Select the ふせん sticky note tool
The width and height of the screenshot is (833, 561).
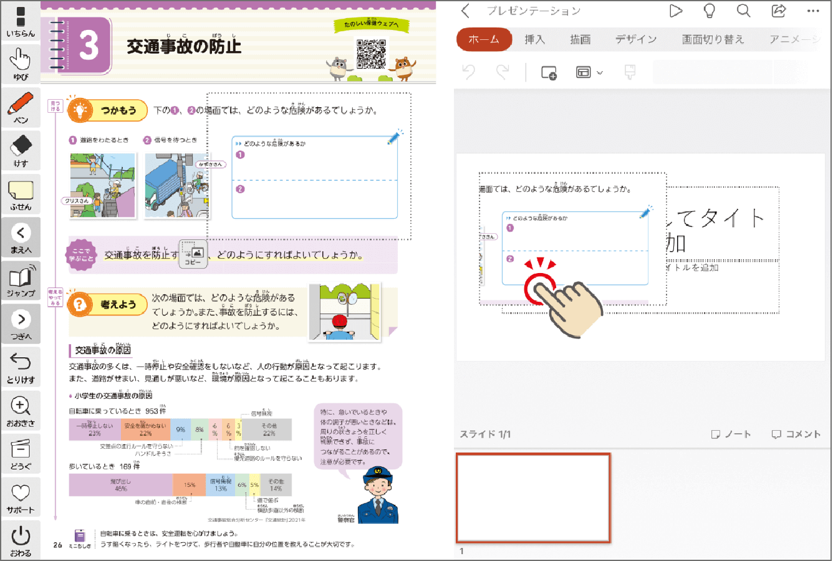click(21, 194)
